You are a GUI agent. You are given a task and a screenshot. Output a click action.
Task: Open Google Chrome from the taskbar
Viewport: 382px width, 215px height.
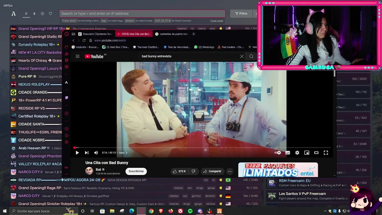151,211
